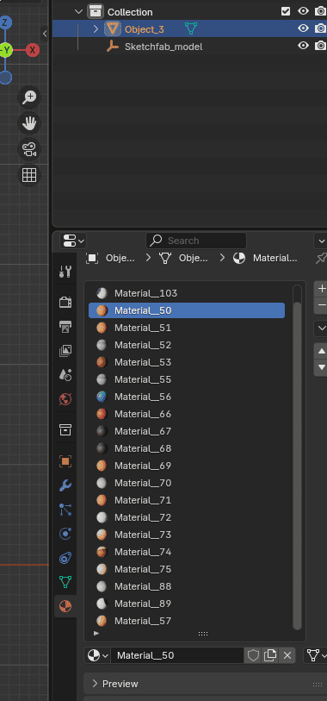Image resolution: width=327 pixels, height=701 pixels.
Task: Grab the material list resize handle dots
Action: tap(203, 634)
